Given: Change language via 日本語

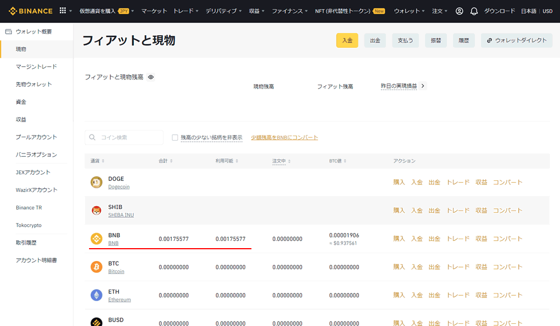Looking at the screenshot, I should click(x=529, y=11).
